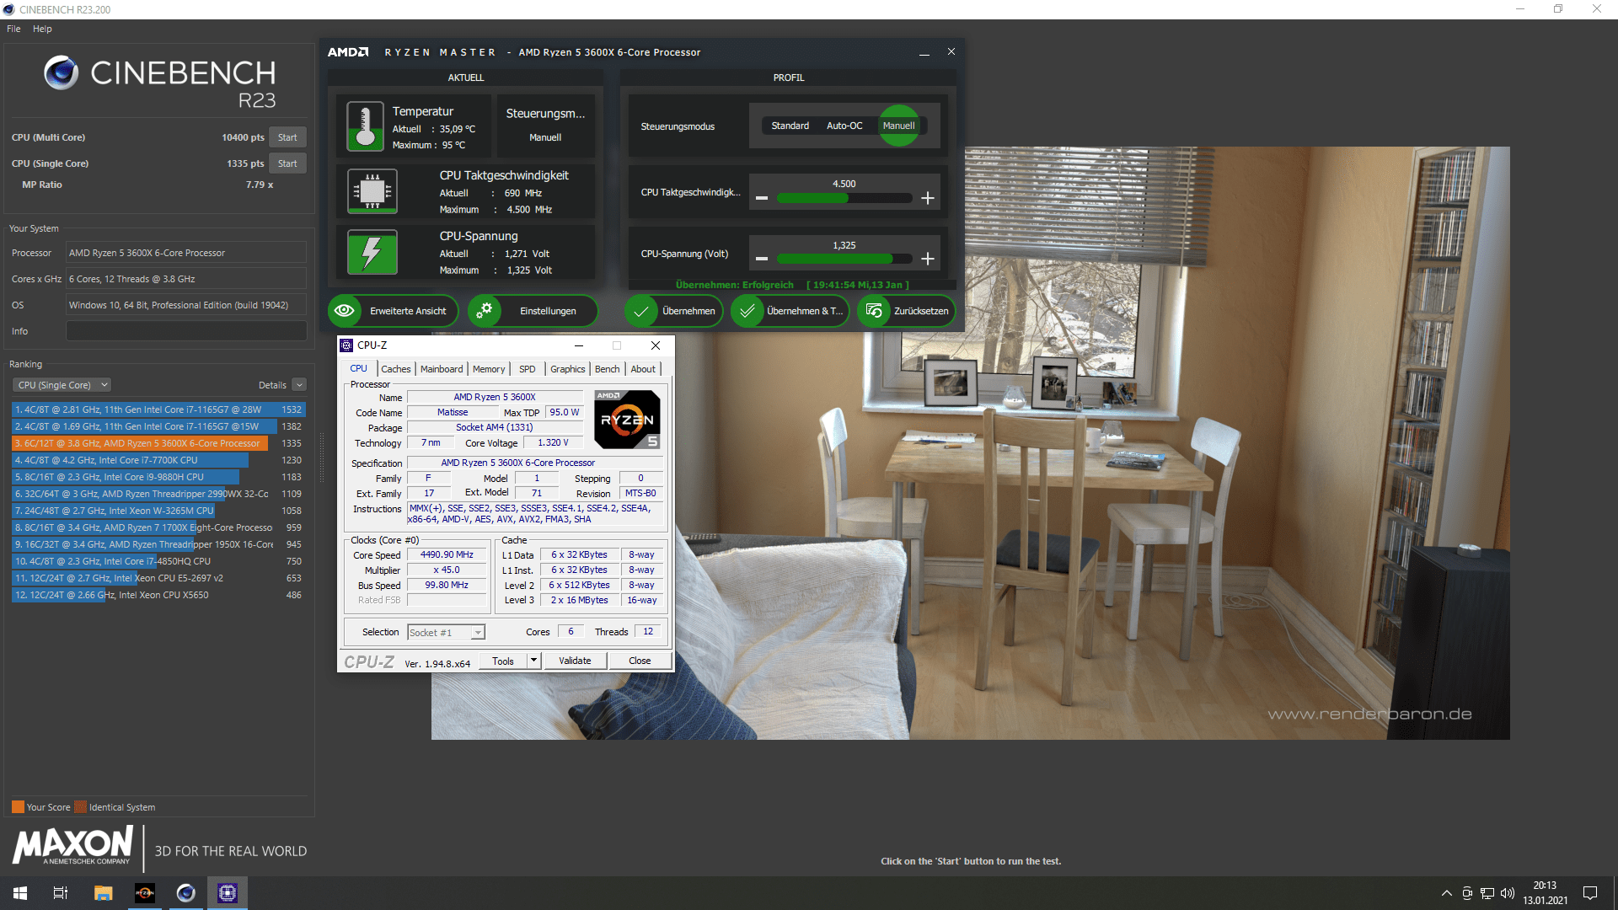Screen dimensions: 1618x910
Task: Click the rendered room image in Cinebench
Action: tap(970, 443)
